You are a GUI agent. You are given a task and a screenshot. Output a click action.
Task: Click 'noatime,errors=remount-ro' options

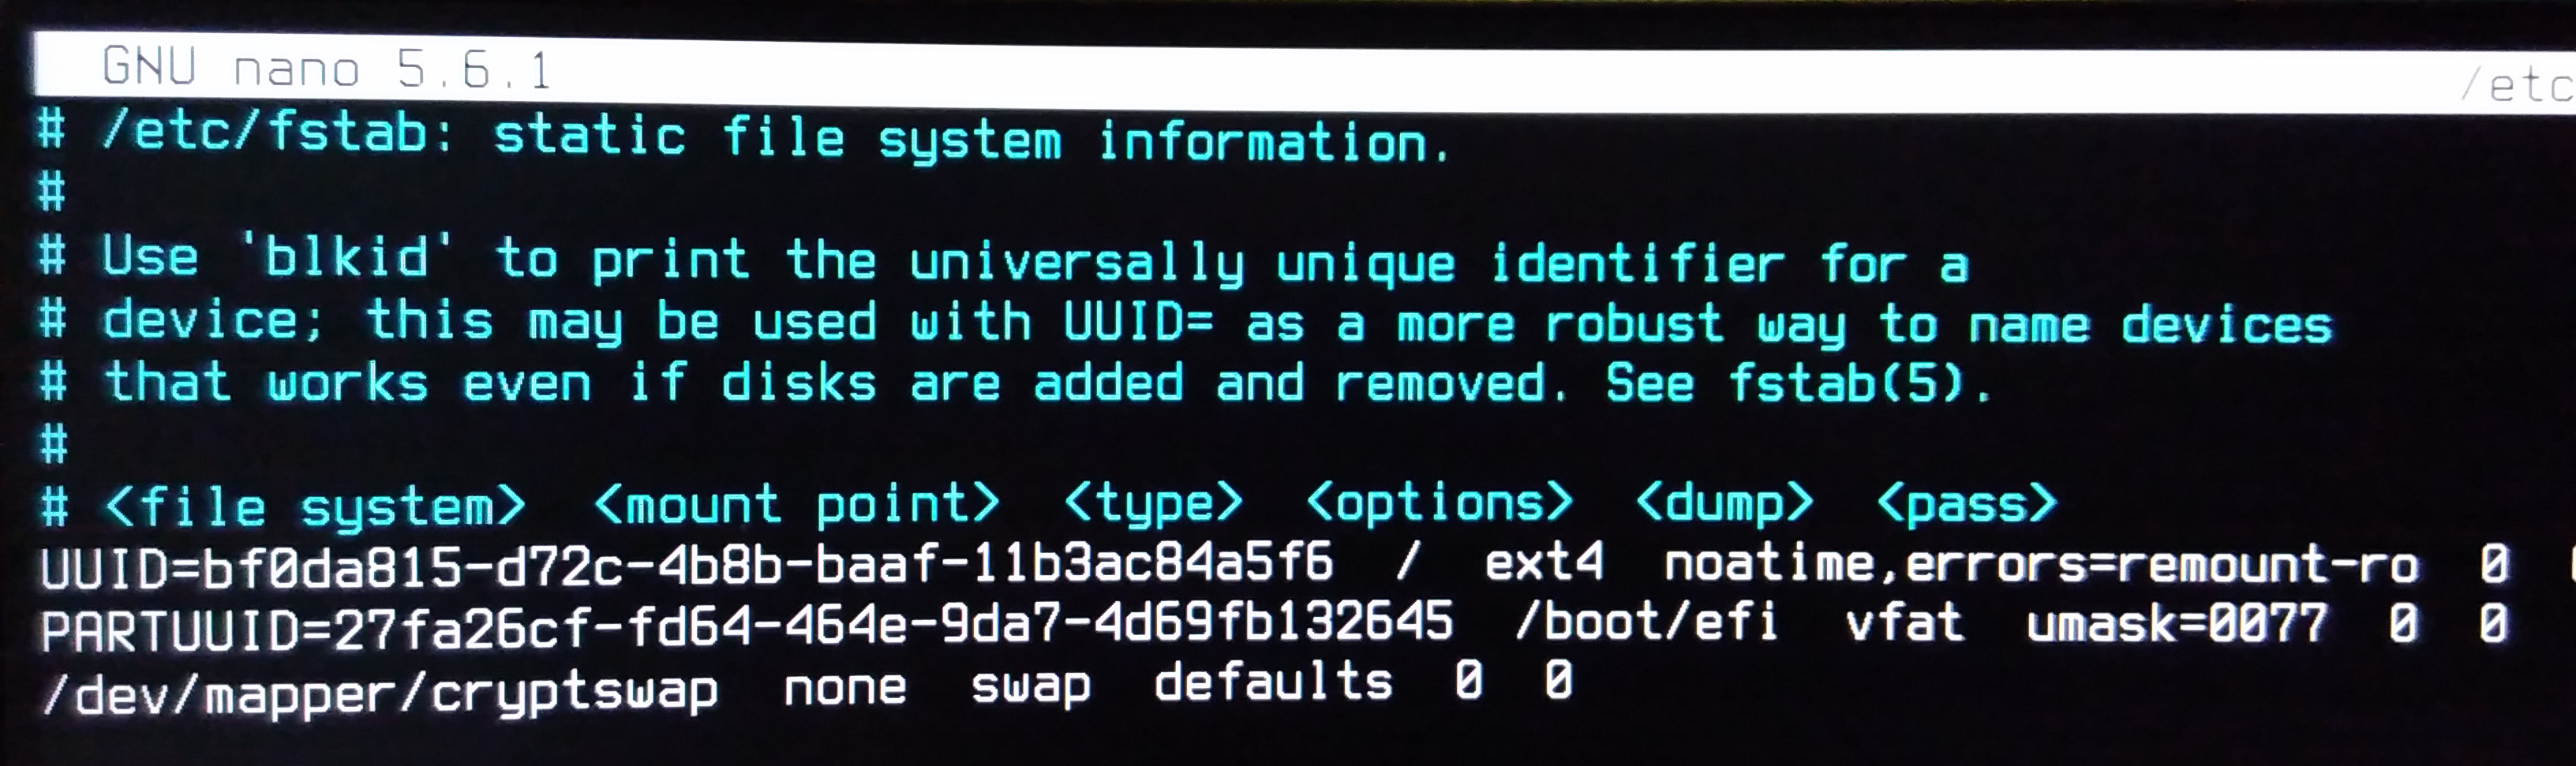2041,564
